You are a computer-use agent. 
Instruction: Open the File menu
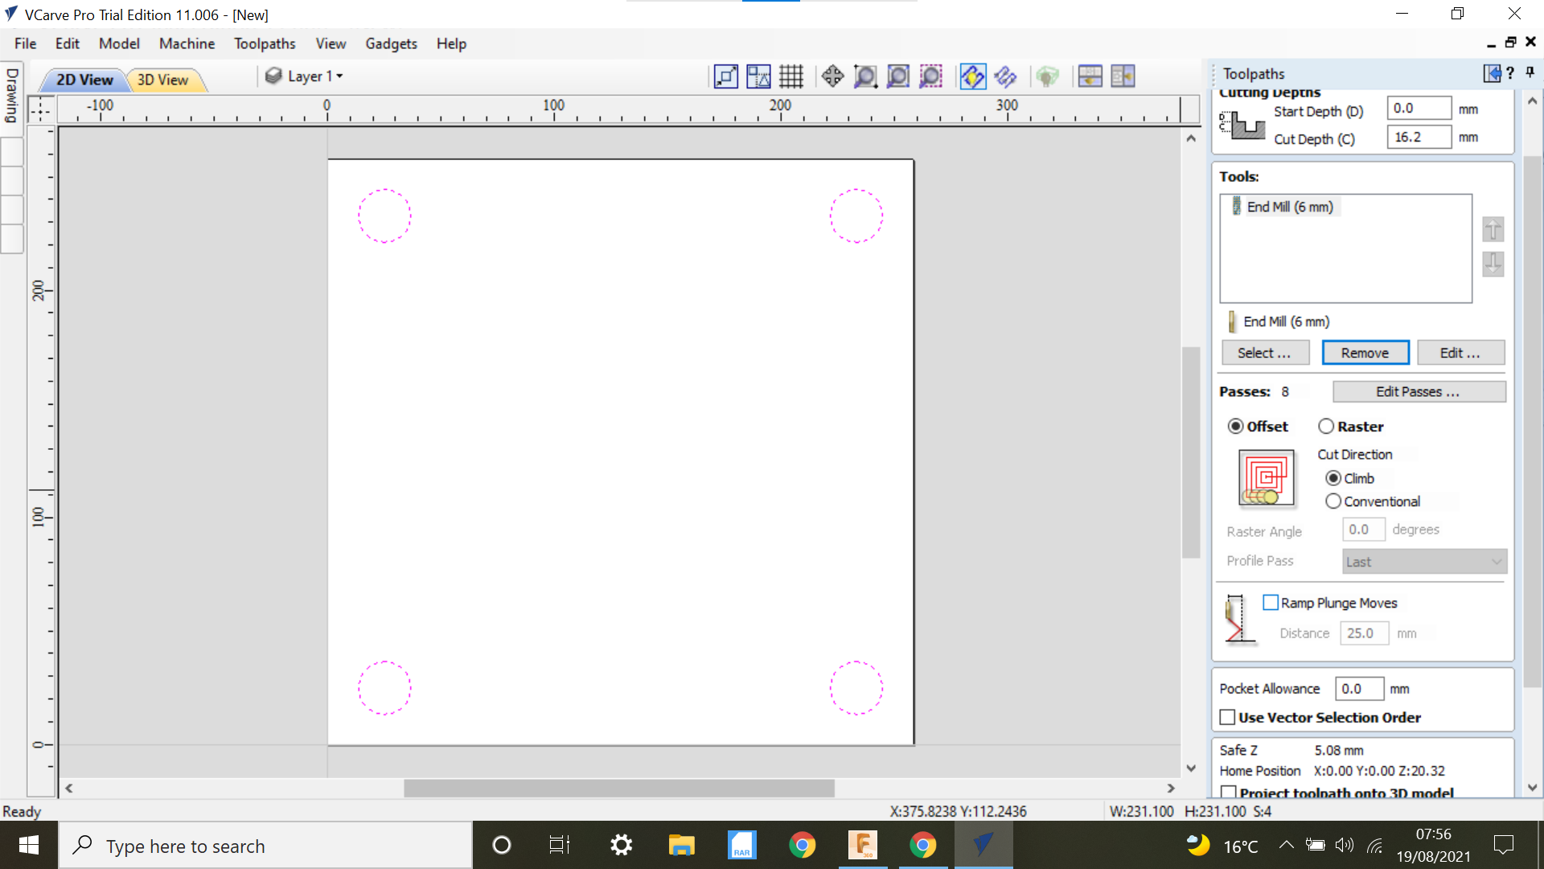tap(25, 43)
